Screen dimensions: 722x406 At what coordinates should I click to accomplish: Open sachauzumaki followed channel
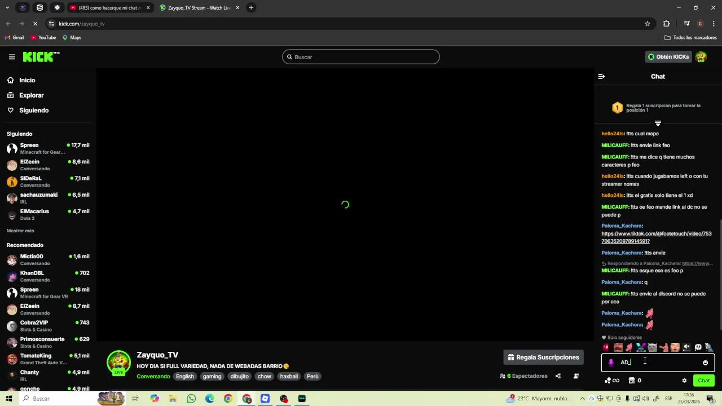click(48, 198)
